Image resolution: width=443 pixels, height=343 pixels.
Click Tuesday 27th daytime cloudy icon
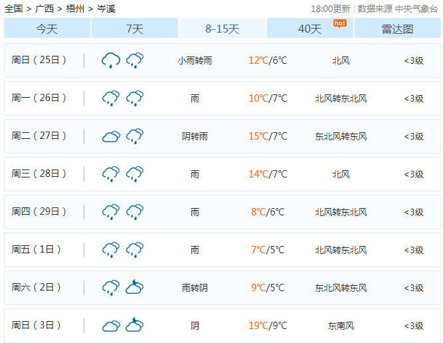(x=111, y=136)
